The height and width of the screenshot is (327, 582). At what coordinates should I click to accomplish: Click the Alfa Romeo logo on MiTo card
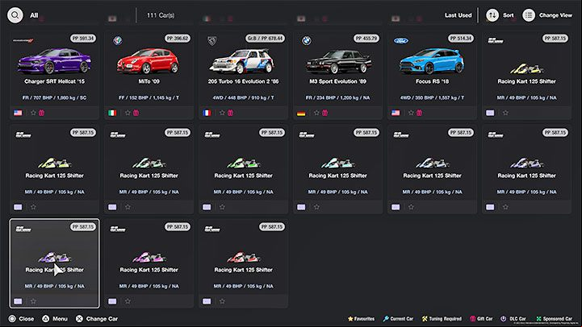pos(118,40)
